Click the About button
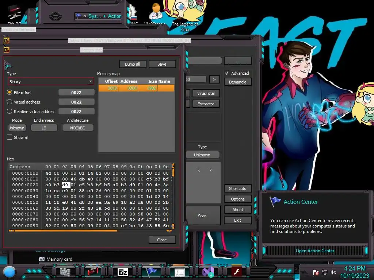Screen dimensions: 374x280 (x=237, y=210)
